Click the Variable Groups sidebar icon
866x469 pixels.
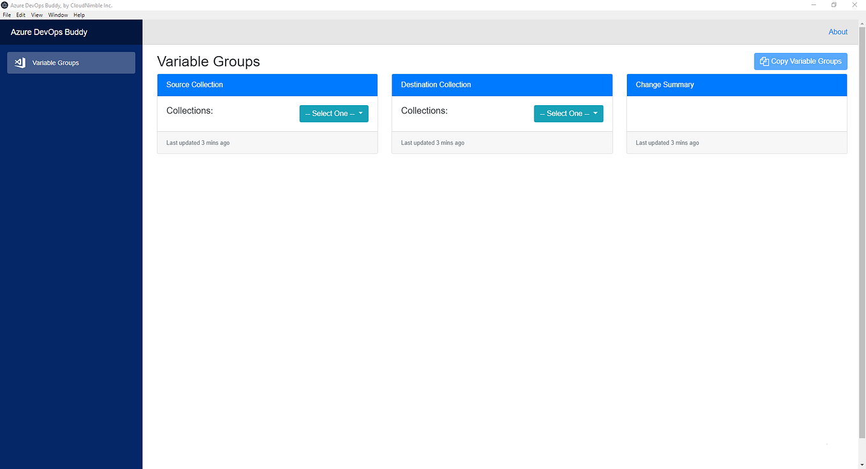click(19, 62)
